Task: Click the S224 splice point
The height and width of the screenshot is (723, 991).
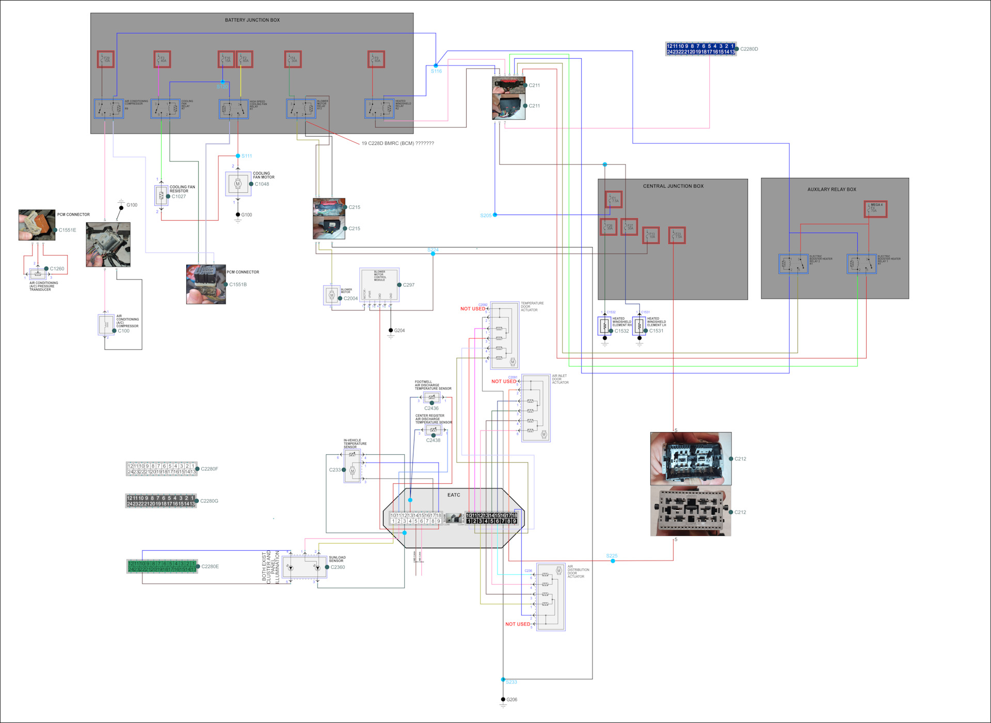Action: 433,254
